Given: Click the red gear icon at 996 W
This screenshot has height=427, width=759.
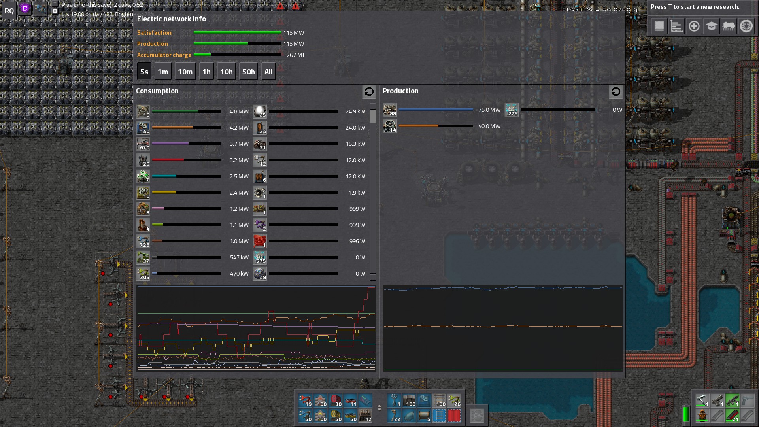Looking at the screenshot, I should pos(260,241).
